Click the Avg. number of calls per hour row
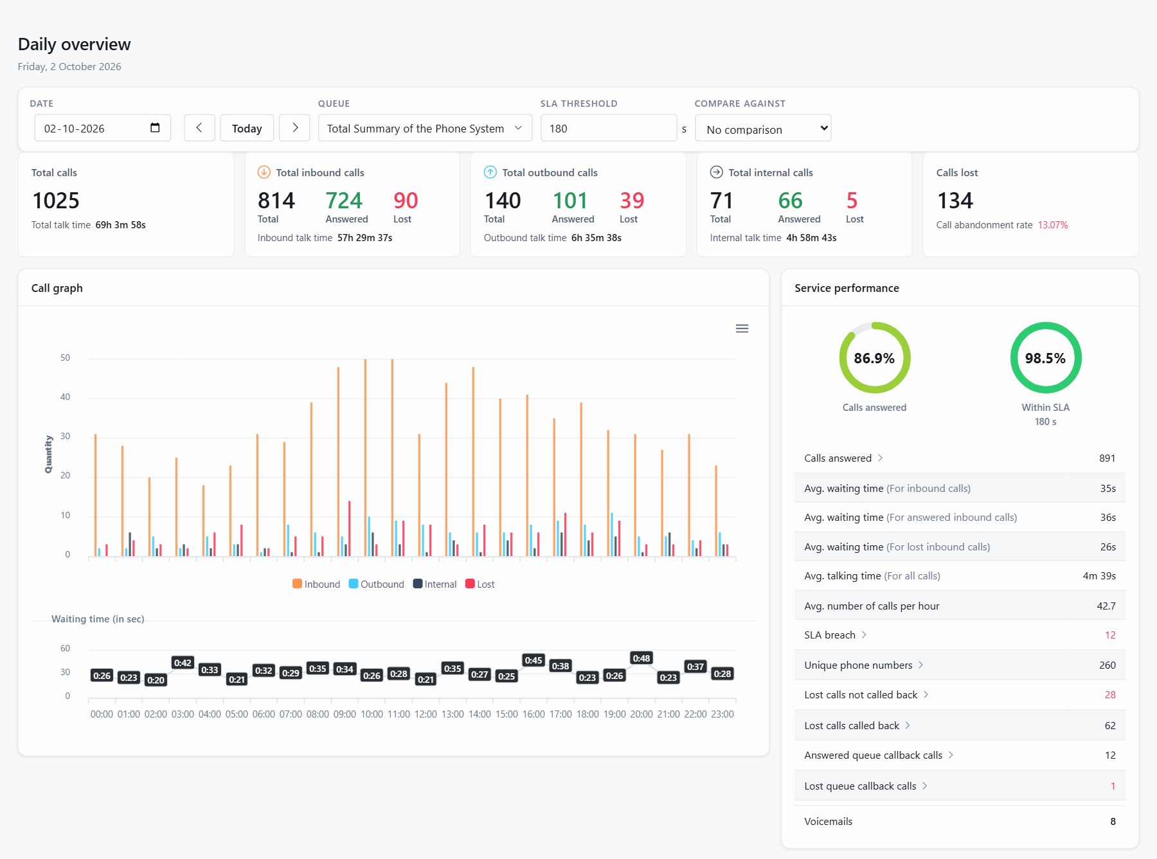The height and width of the screenshot is (859, 1157). click(x=960, y=606)
